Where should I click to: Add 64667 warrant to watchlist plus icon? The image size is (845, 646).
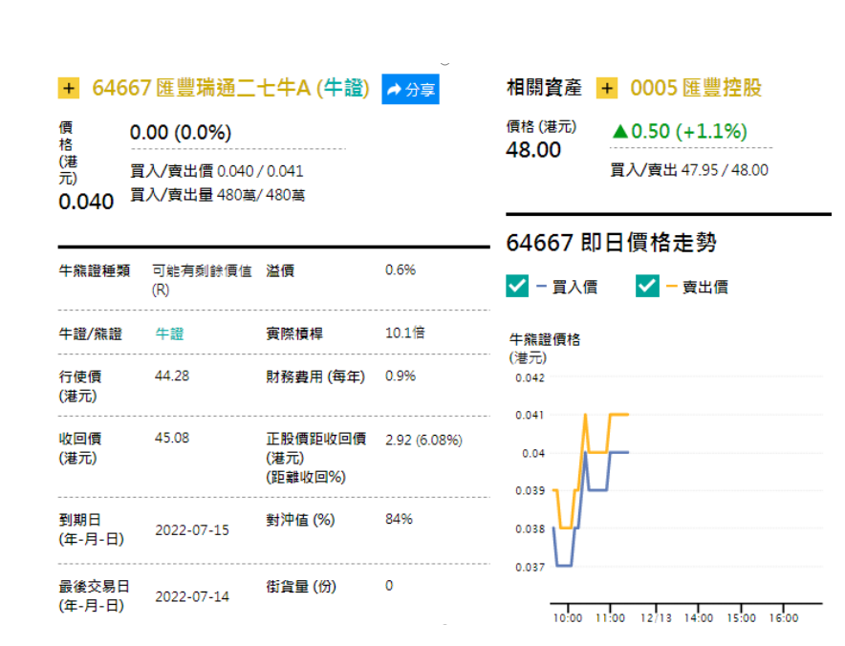point(69,88)
